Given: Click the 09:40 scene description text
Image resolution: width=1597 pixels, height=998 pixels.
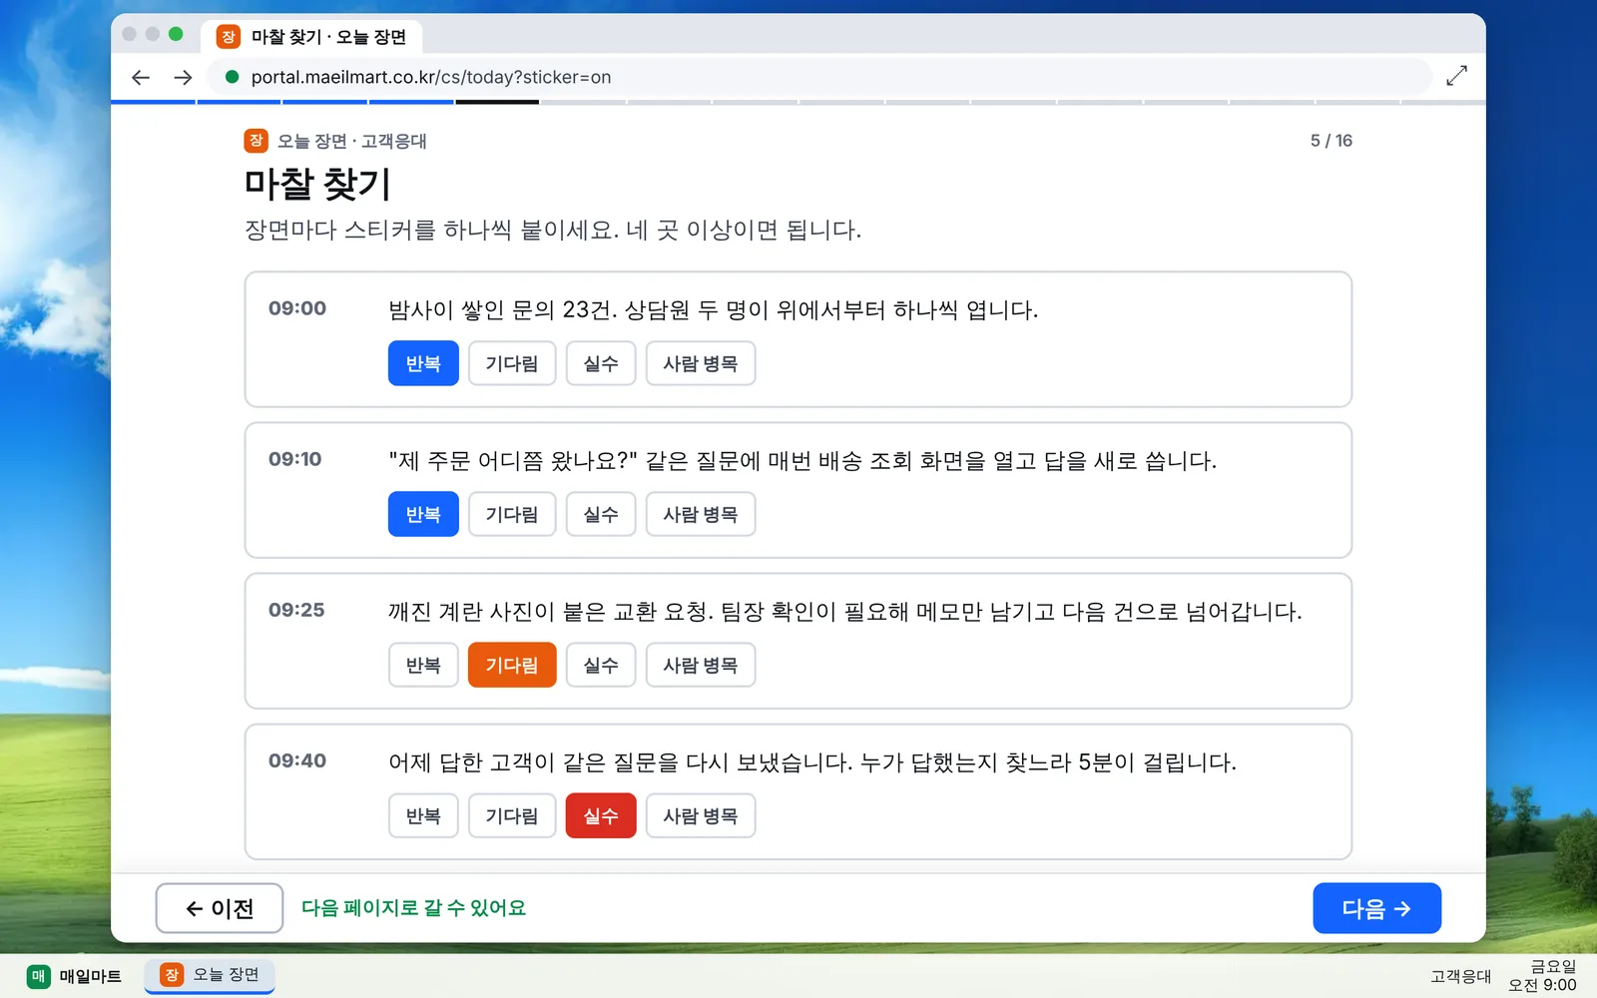Looking at the screenshot, I should coord(812,762).
